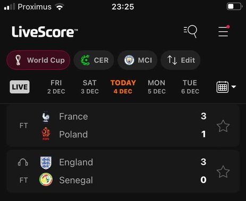Click the England three lions crest

click(46, 162)
